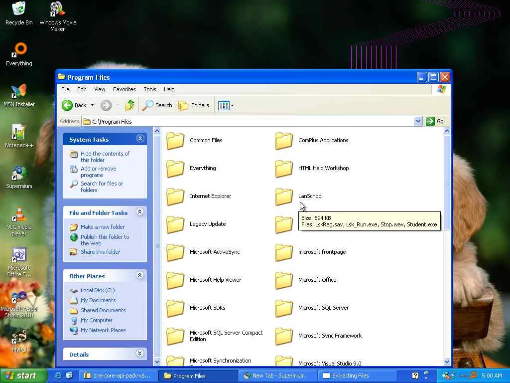The height and width of the screenshot is (383, 510).
Task: Open the View menu
Action: pos(100,89)
